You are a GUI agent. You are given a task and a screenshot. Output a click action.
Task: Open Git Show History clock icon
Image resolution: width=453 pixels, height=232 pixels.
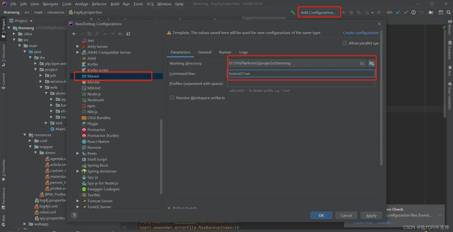click(414, 12)
